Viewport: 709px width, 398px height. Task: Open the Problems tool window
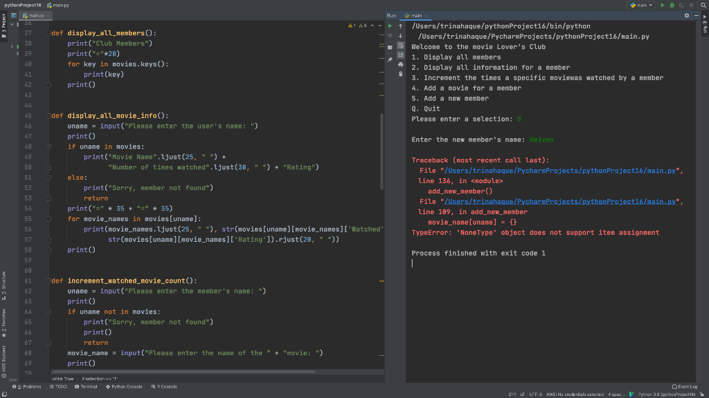(x=27, y=387)
